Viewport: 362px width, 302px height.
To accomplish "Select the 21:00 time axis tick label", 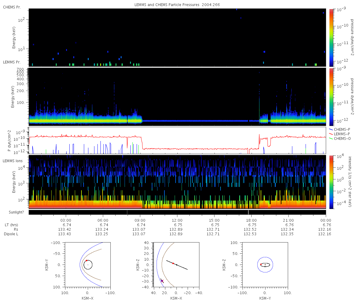I will pyautogui.click(x=289, y=220).
